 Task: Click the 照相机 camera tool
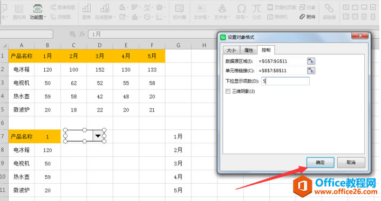pos(277,17)
